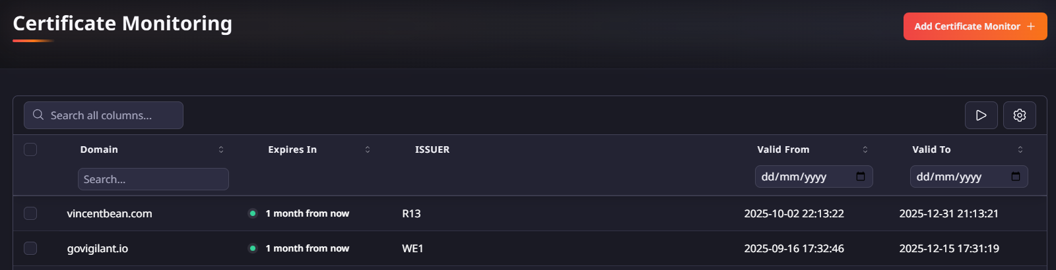Sort by Expires In column arrows

click(x=368, y=149)
